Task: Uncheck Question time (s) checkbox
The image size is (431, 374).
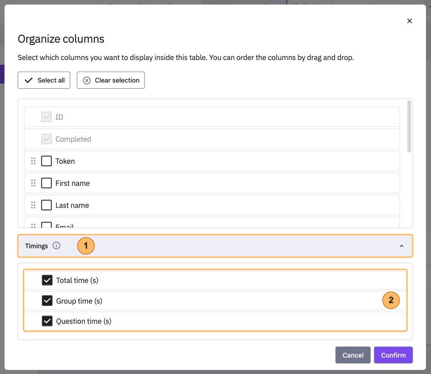Action: 47,321
